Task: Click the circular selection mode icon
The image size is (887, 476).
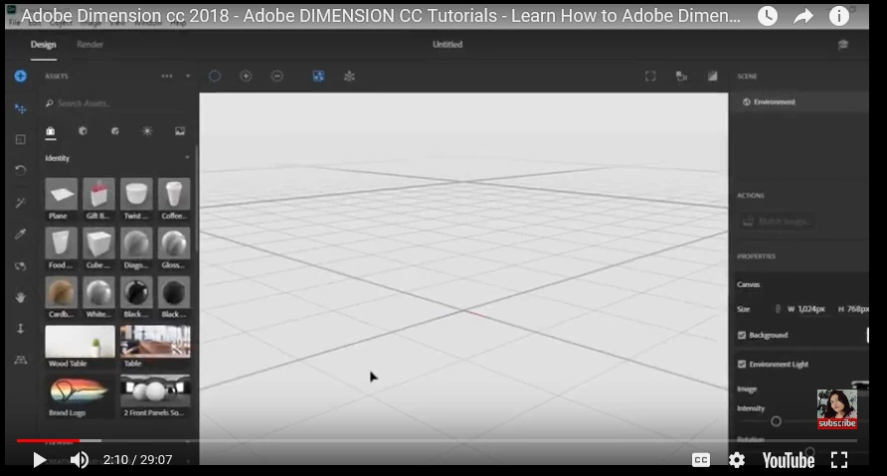Action: click(215, 76)
